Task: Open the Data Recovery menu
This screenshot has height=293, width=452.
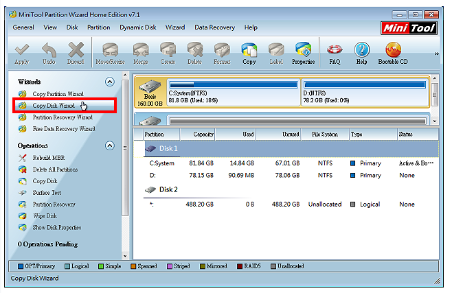Action: click(x=214, y=27)
